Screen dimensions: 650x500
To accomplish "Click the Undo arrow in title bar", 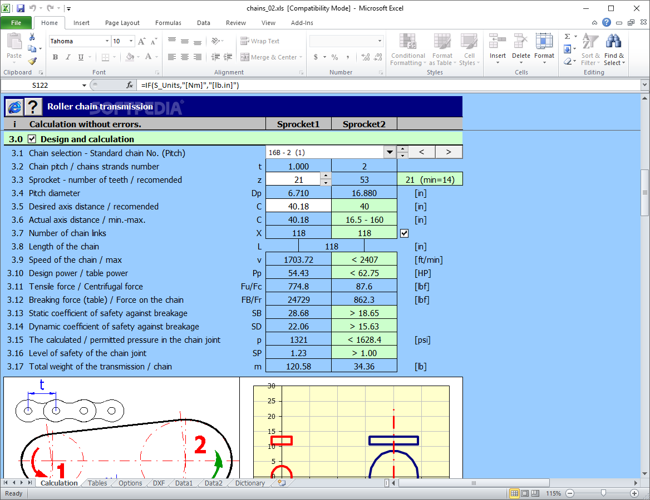I will (32, 8).
